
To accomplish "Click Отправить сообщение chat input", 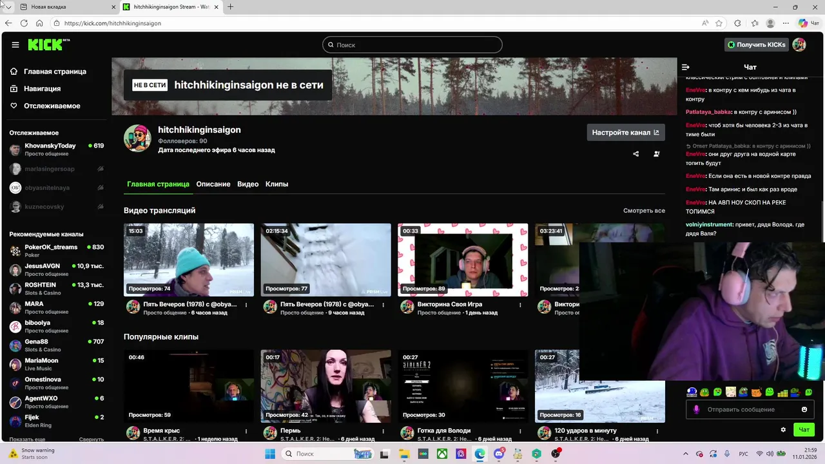I will tap(749, 409).
